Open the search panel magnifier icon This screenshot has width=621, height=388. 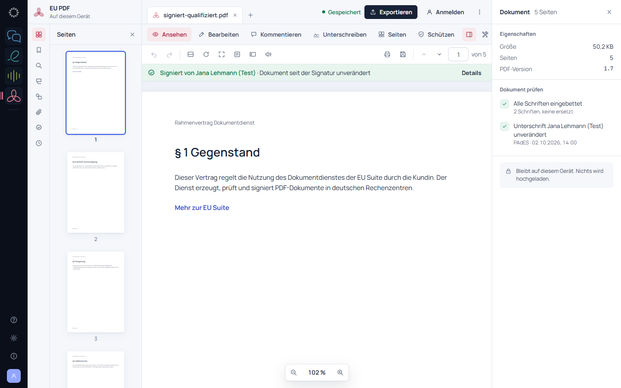click(39, 66)
